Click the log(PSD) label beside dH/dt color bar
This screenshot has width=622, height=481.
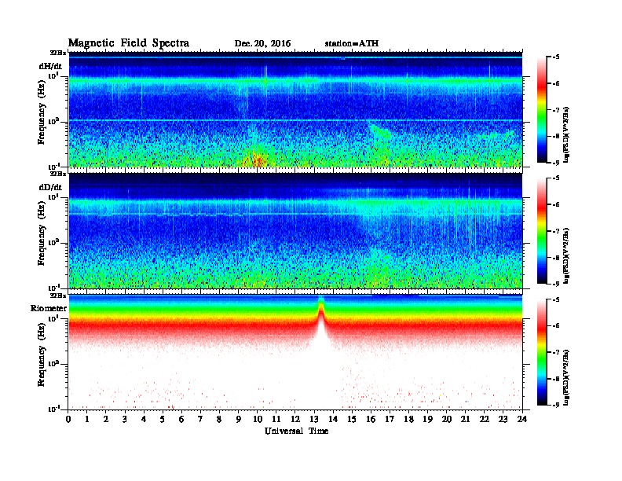coord(566,134)
